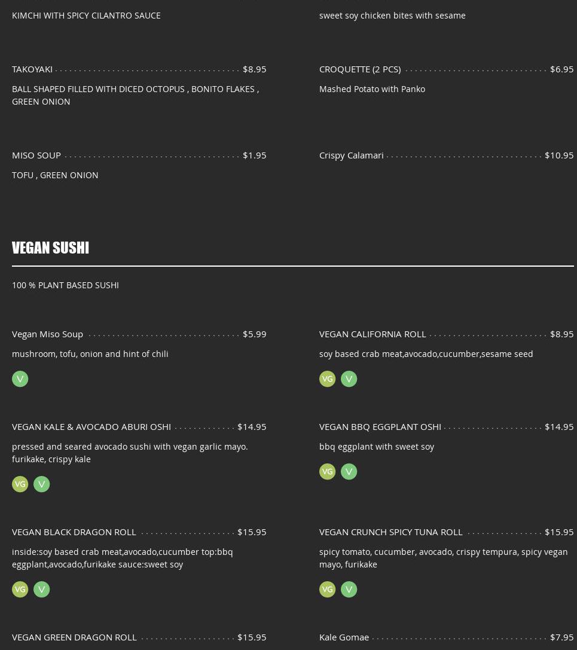Click the VG icon under Vegan BBQ Eggplant Oshi

(327, 471)
